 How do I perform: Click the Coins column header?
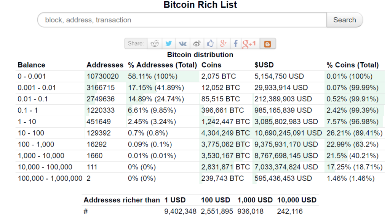point(211,65)
